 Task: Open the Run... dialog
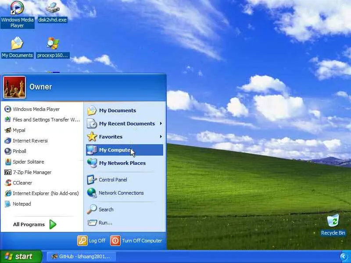pyautogui.click(x=125, y=223)
